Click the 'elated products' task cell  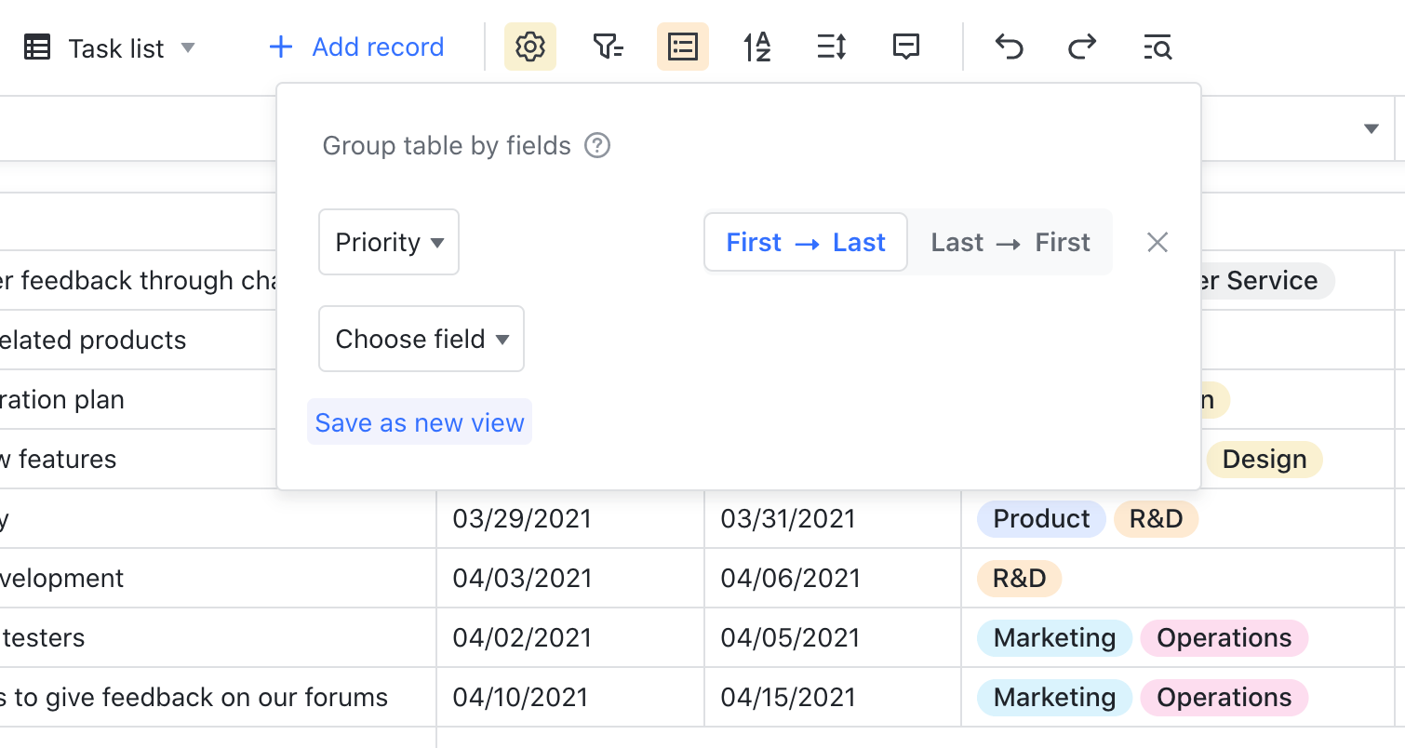pyautogui.click(x=139, y=340)
